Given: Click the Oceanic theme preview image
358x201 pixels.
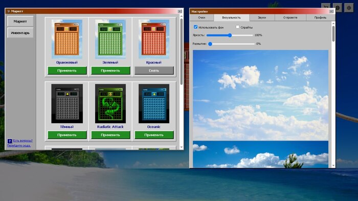Looking at the screenshot, I should tap(154, 103).
